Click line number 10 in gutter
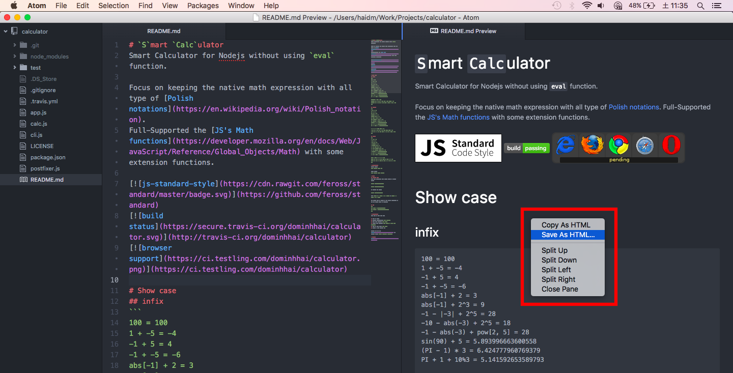The image size is (733, 373). (x=115, y=280)
